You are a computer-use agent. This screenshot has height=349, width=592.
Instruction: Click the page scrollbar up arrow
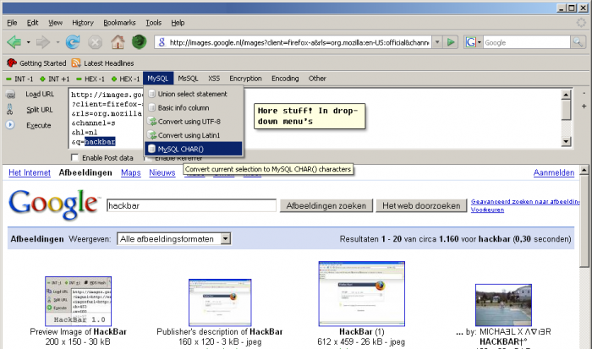pos(584,170)
